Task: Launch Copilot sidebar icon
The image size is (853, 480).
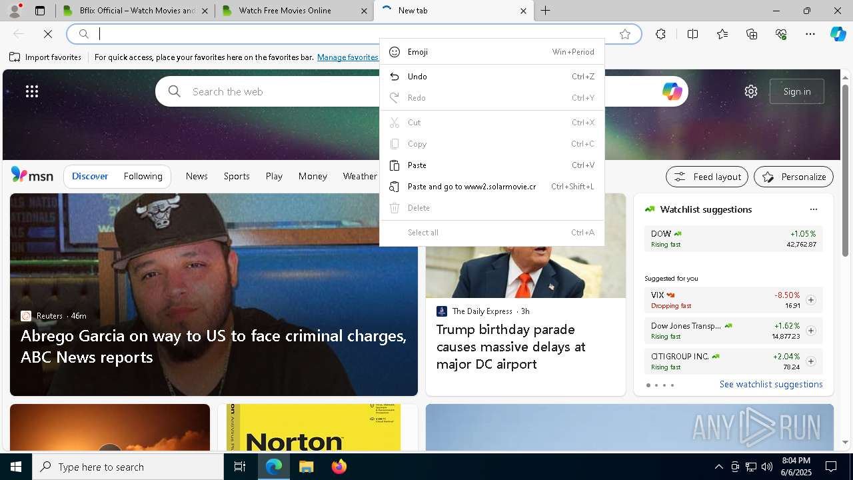Action: pyautogui.click(x=838, y=34)
